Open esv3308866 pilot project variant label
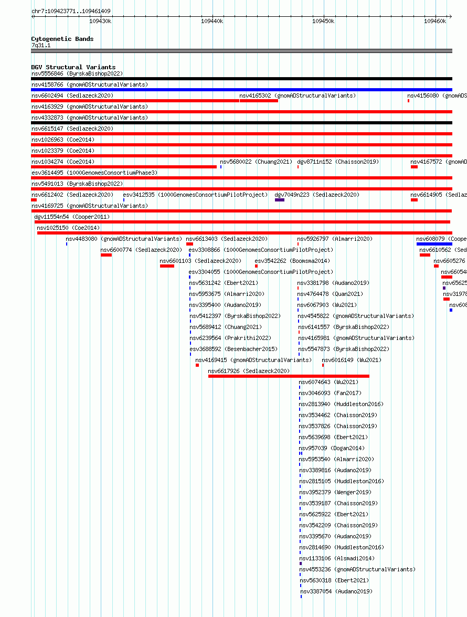Image resolution: width=467 pixels, height=617 pixels. coord(261,250)
